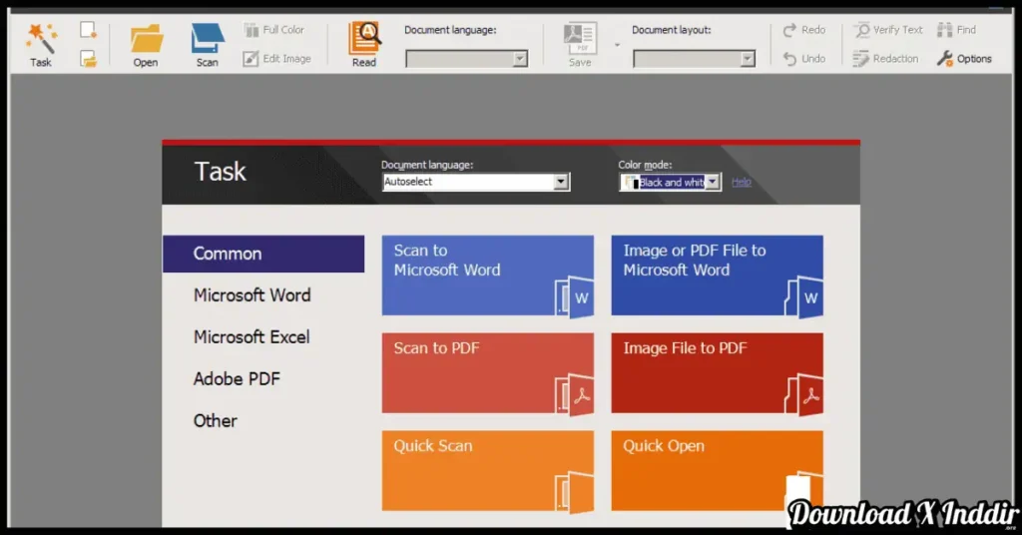
Task: Expand the Save button dropdown arrow
Action: point(616,45)
